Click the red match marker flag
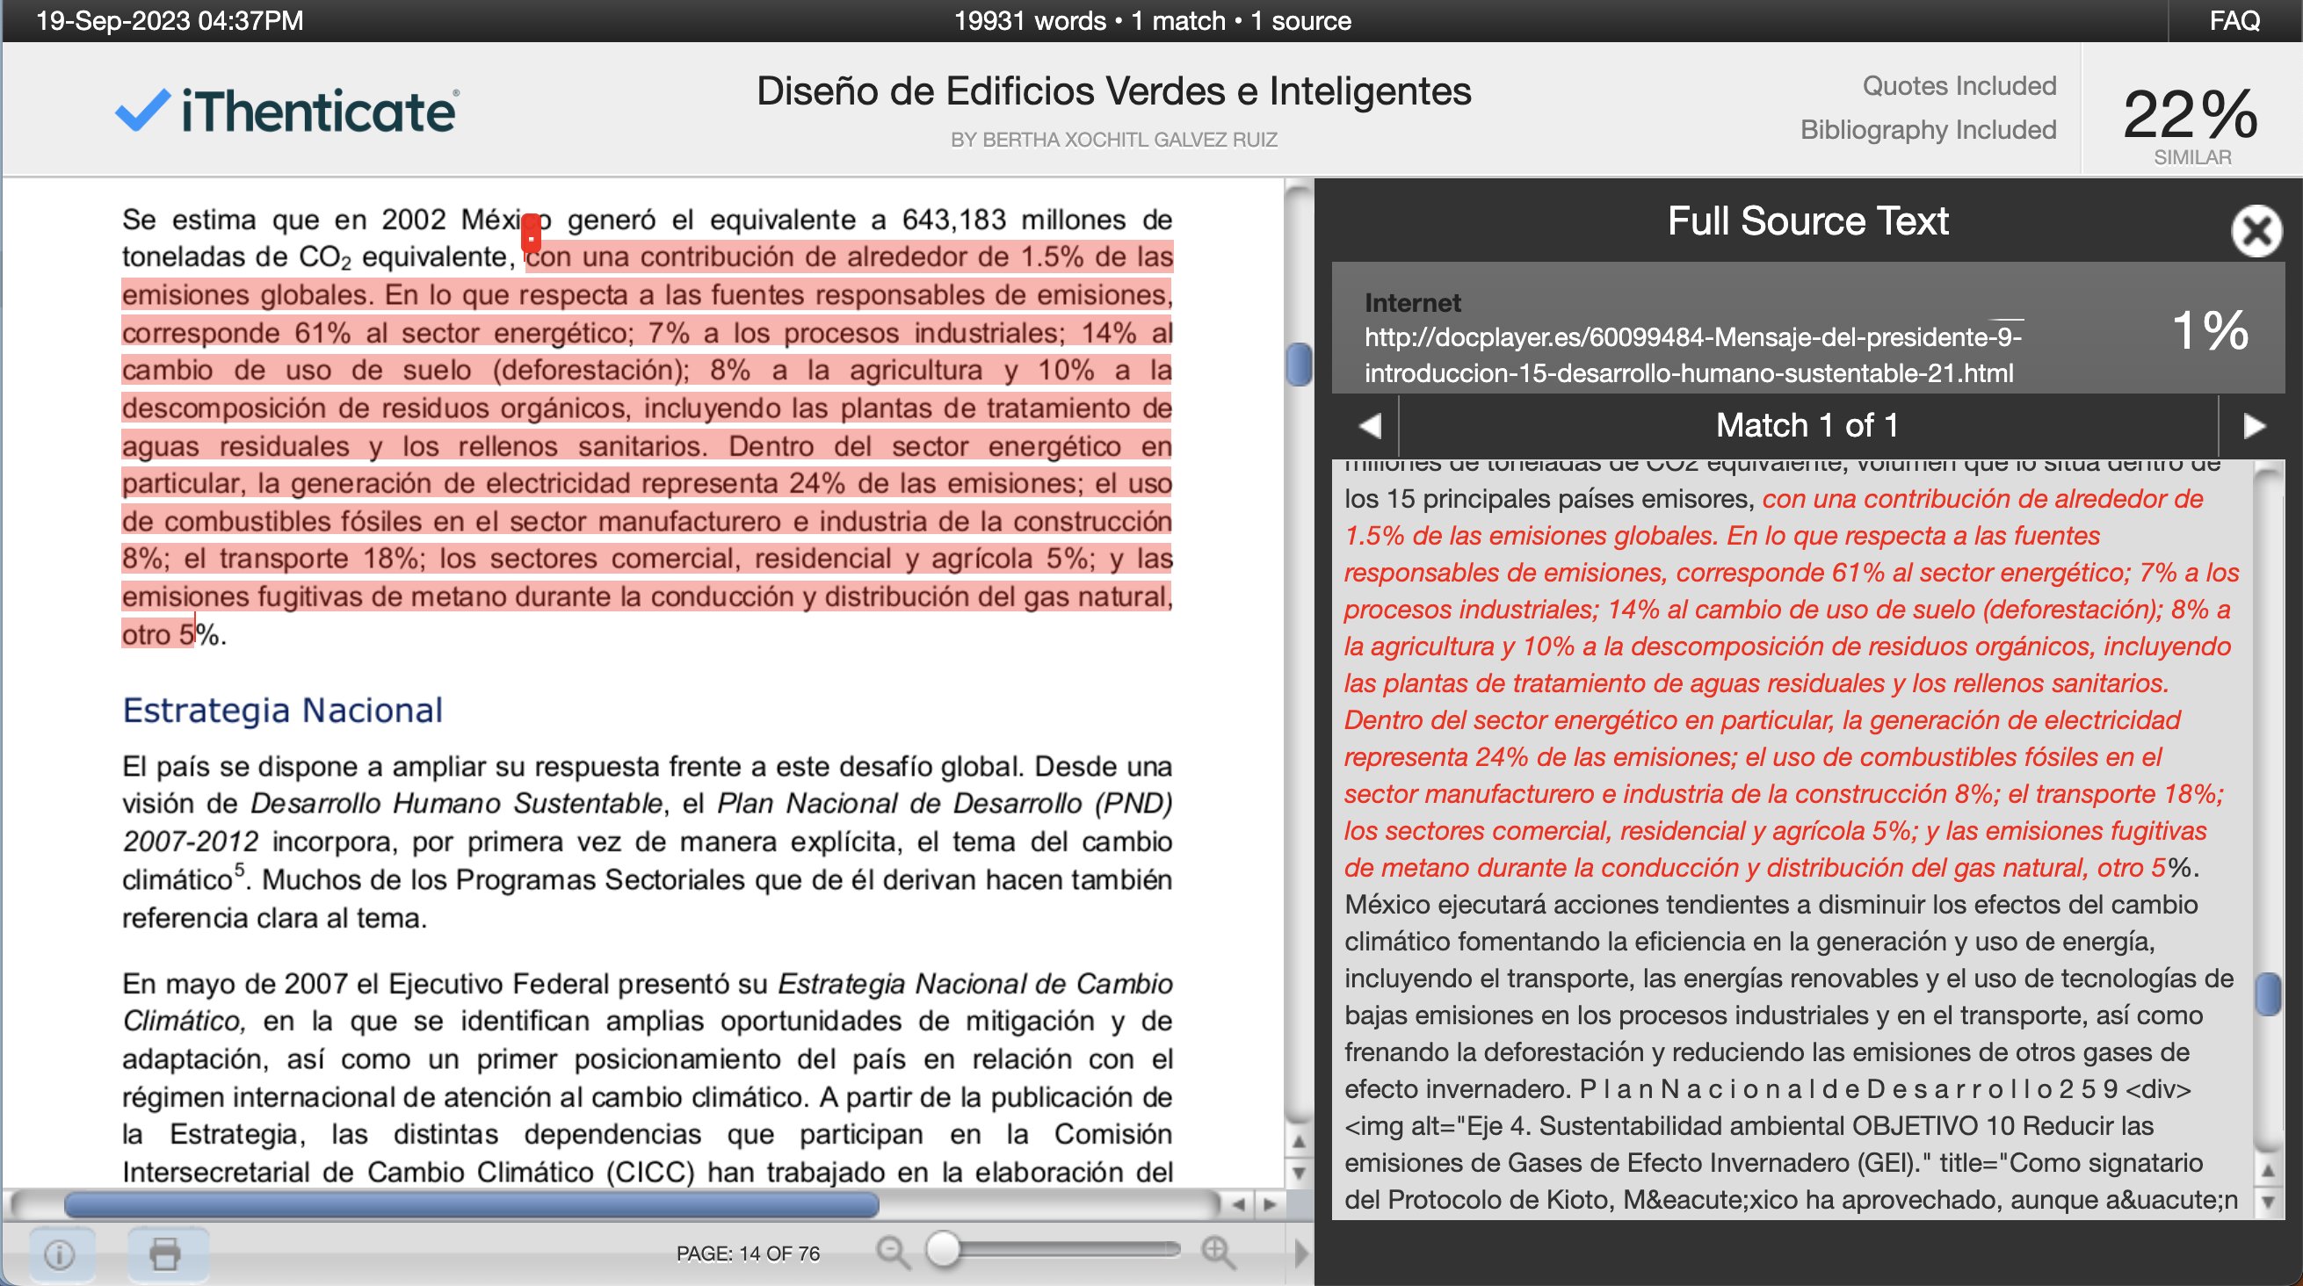2303x1286 pixels. (531, 234)
